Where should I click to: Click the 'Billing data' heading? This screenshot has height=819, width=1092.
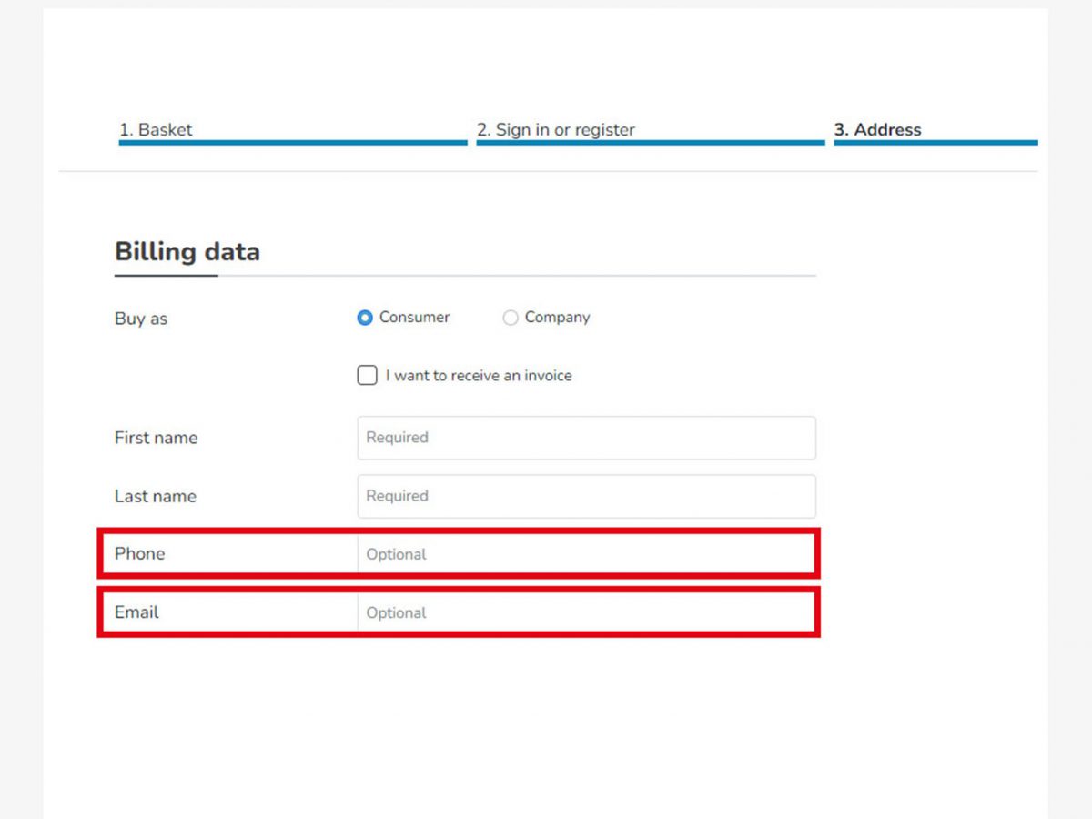[x=187, y=251]
